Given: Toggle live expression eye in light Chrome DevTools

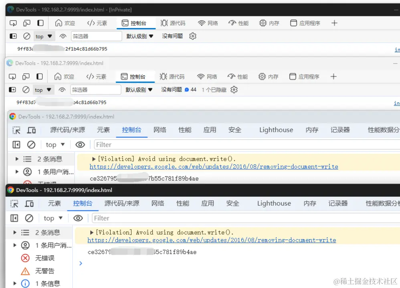Looking at the screenshot, I should point(80,145).
